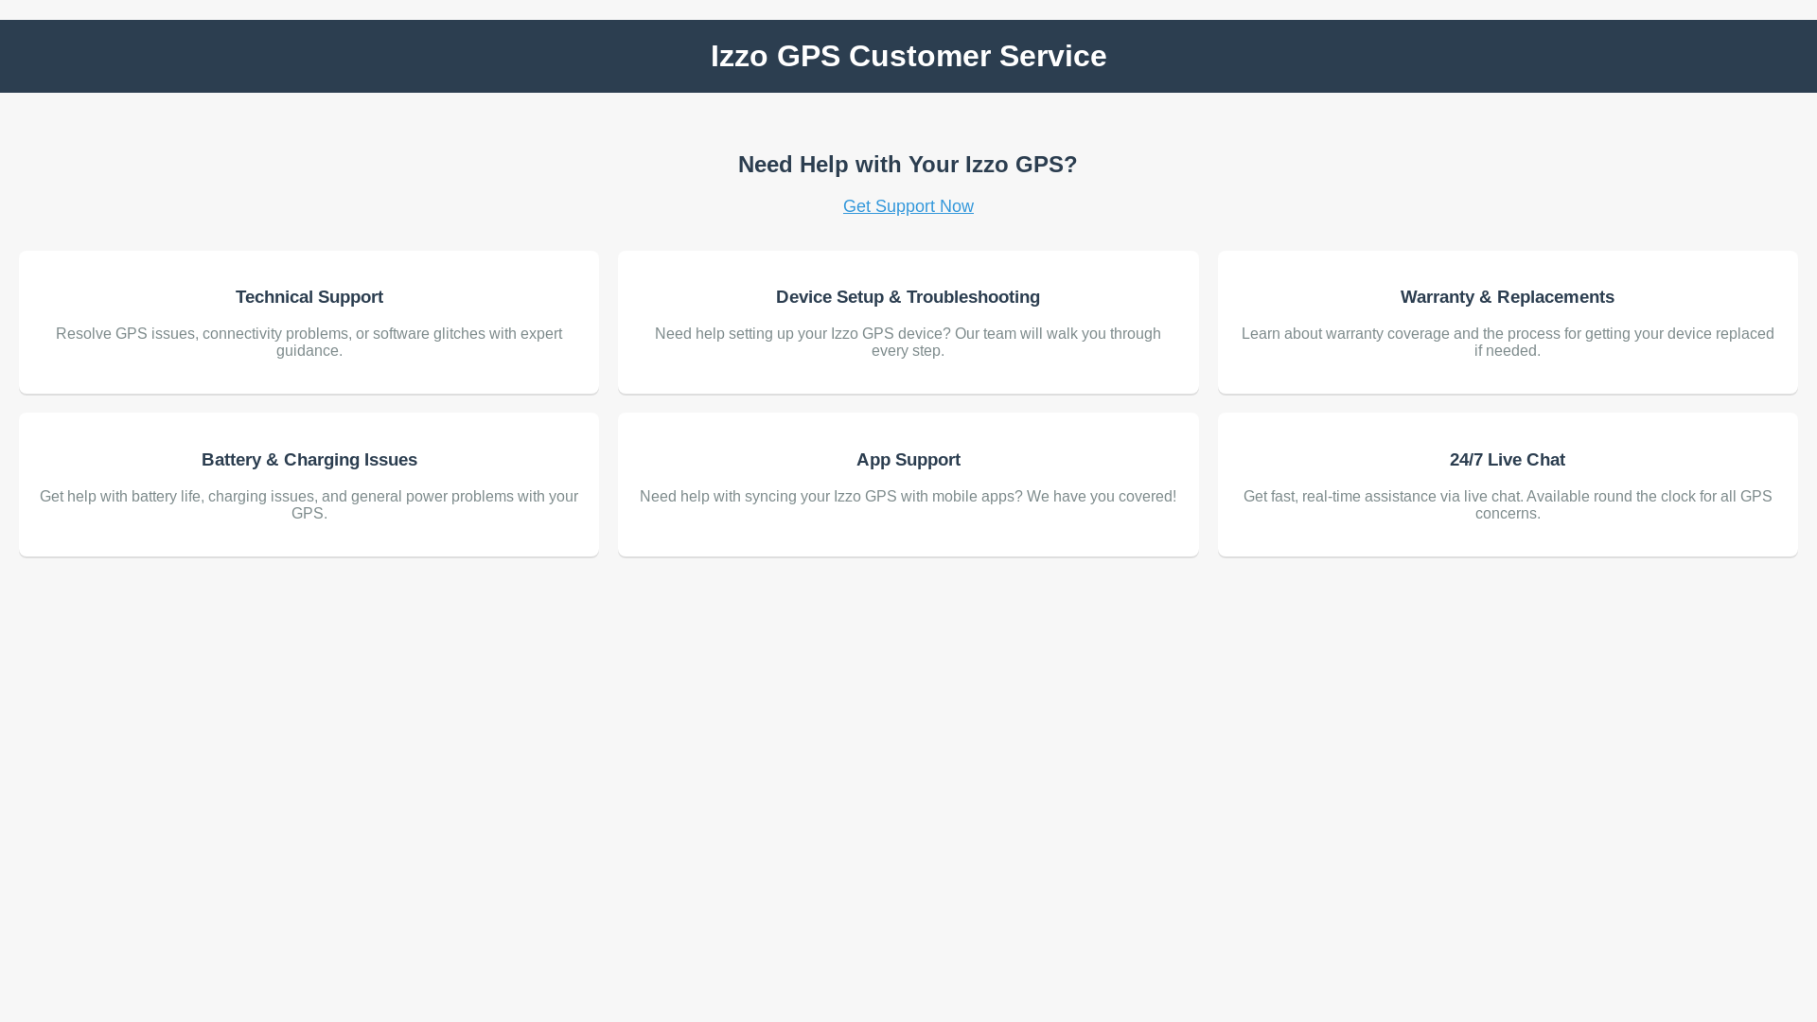
Task: Click the Get Support Now link
Action: tap(908, 206)
